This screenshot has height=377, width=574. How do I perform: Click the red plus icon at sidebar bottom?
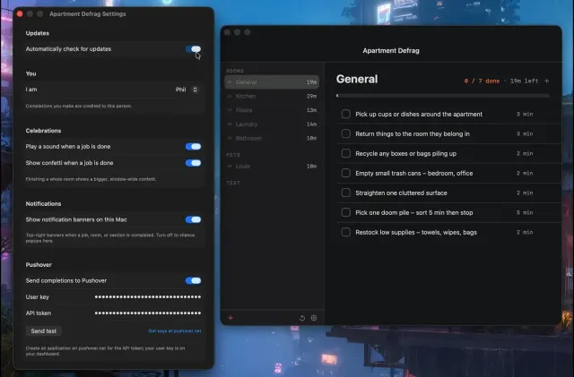[x=230, y=318]
